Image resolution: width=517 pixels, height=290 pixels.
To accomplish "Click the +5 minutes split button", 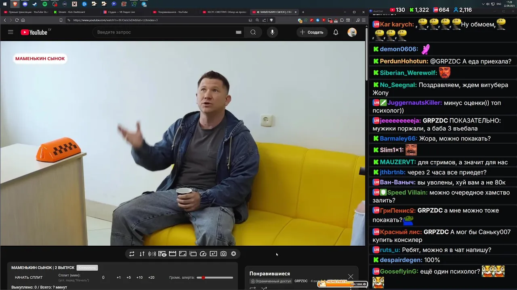I will coord(128,278).
